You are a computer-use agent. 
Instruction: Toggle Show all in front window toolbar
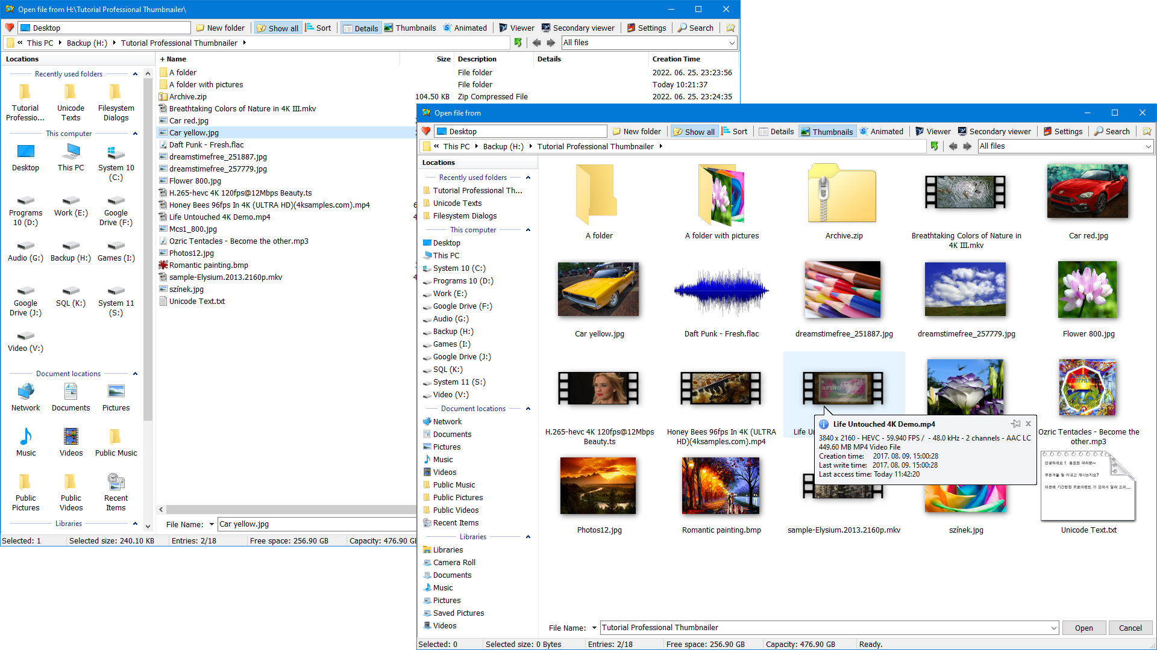(x=694, y=131)
